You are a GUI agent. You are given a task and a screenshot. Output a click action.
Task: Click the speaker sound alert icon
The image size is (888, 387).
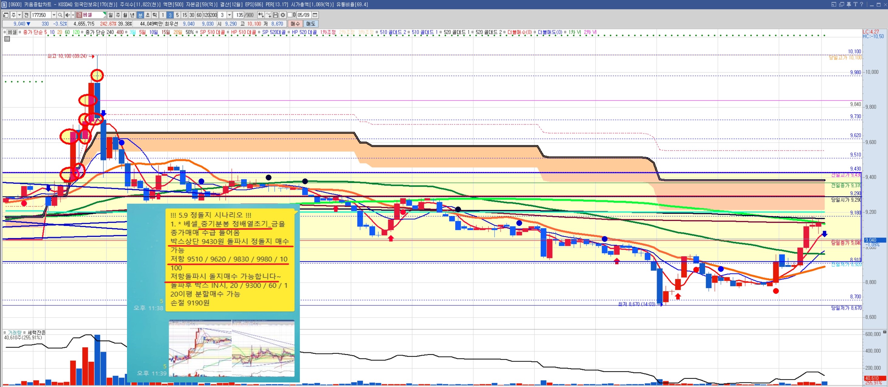(67, 15)
